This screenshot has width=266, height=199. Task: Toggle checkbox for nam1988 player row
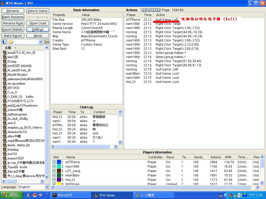54,167
